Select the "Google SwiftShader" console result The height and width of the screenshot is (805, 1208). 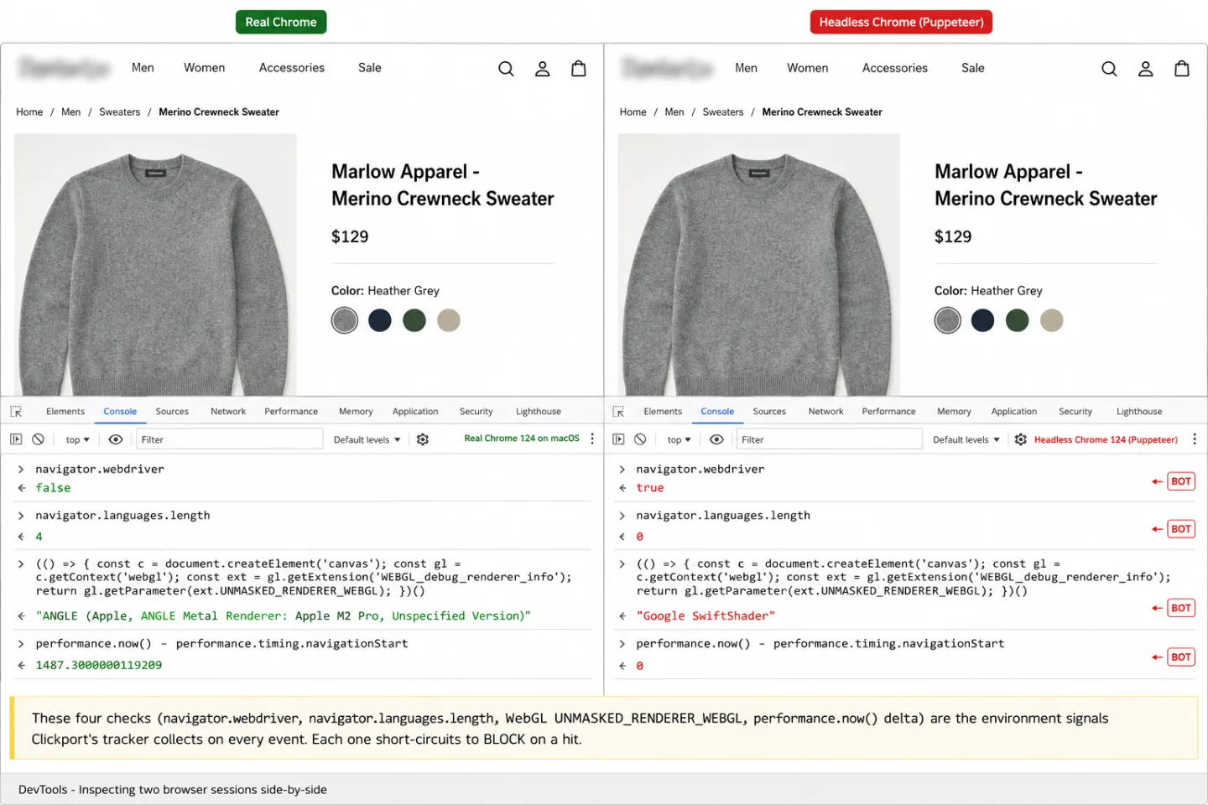pyautogui.click(x=706, y=616)
